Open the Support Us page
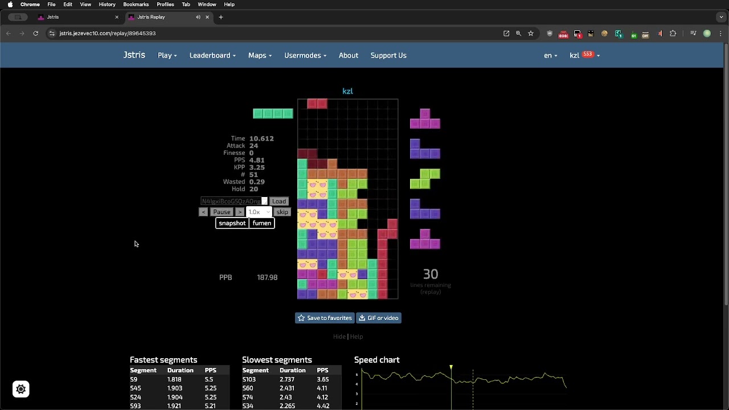This screenshot has height=410, width=729. pos(388,55)
